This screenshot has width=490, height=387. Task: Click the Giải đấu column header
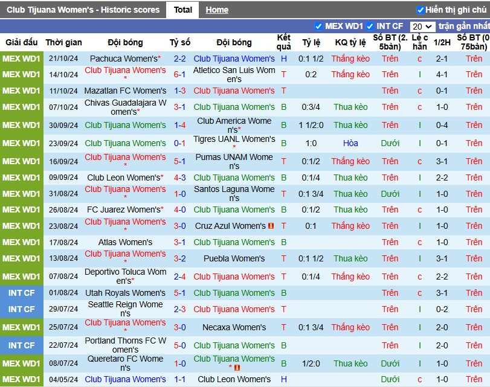click(x=22, y=42)
